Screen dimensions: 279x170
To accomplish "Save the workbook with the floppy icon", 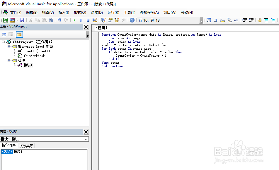I will (x=22, y=20).
